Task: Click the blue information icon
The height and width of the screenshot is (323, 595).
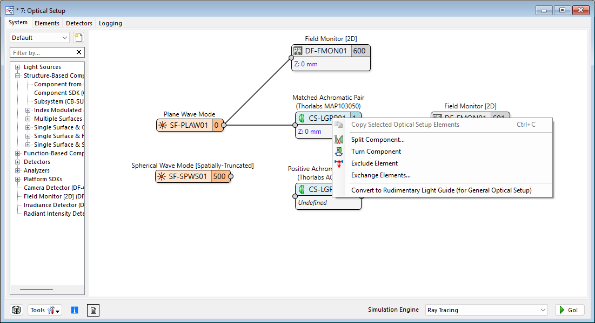Action: coord(75,310)
